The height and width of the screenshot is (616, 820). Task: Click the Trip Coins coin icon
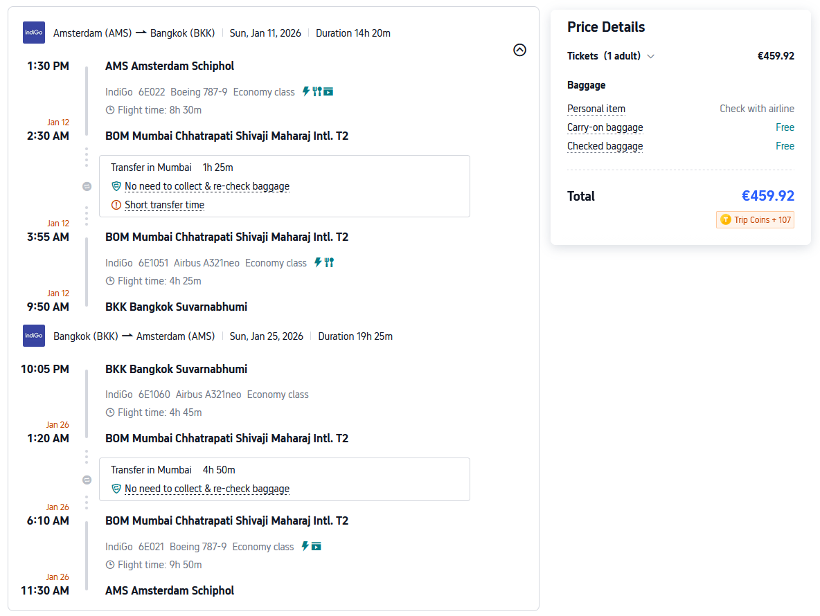(x=725, y=219)
